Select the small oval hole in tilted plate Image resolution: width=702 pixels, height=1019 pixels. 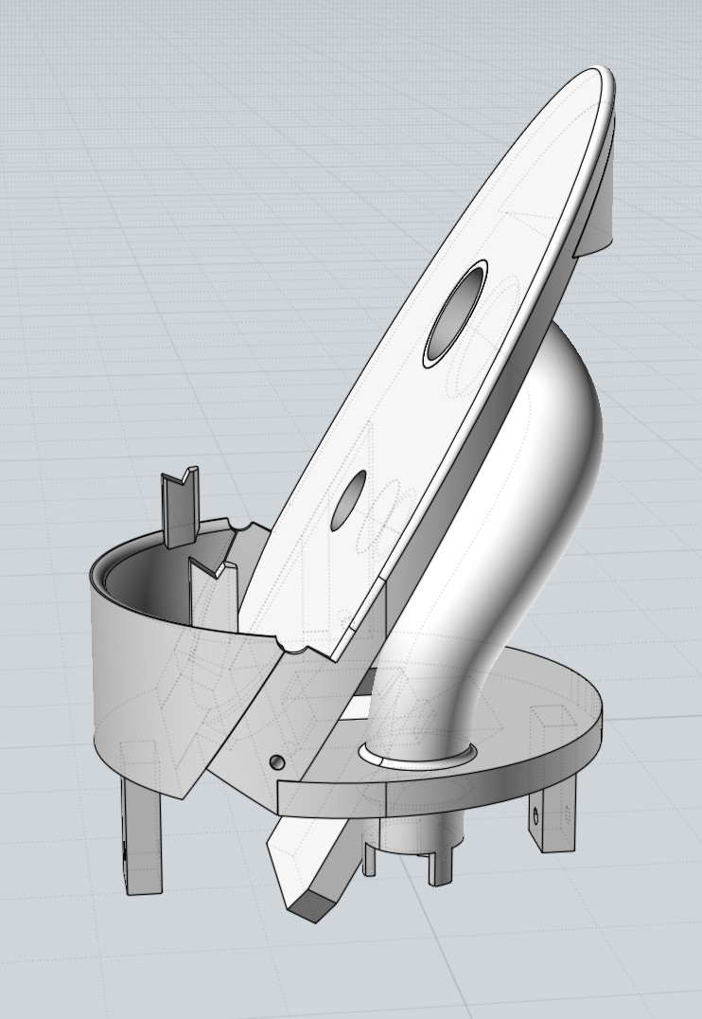pyautogui.click(x=349, y=500)
